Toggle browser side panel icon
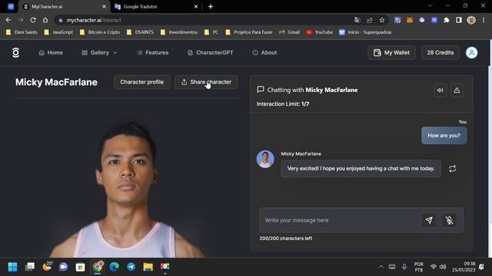Screen dimensions: 492x276 [x=459, y=20]
